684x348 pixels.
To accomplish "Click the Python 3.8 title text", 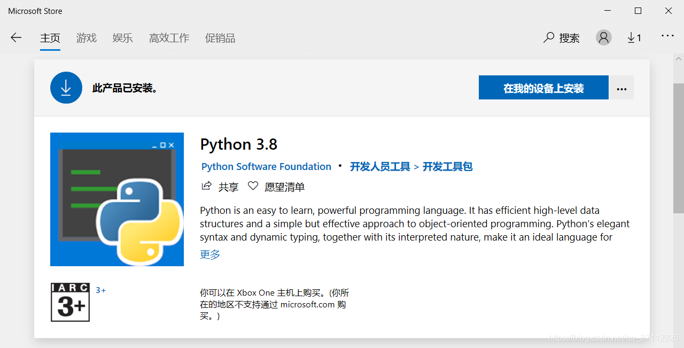I will coord(239,144).
